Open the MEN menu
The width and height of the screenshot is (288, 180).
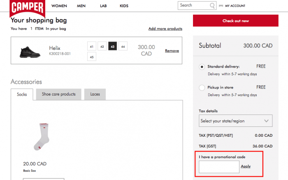81,6
